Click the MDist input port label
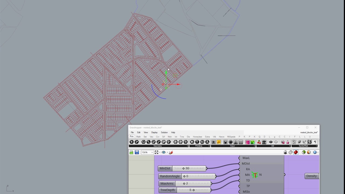 coord(246,164)
